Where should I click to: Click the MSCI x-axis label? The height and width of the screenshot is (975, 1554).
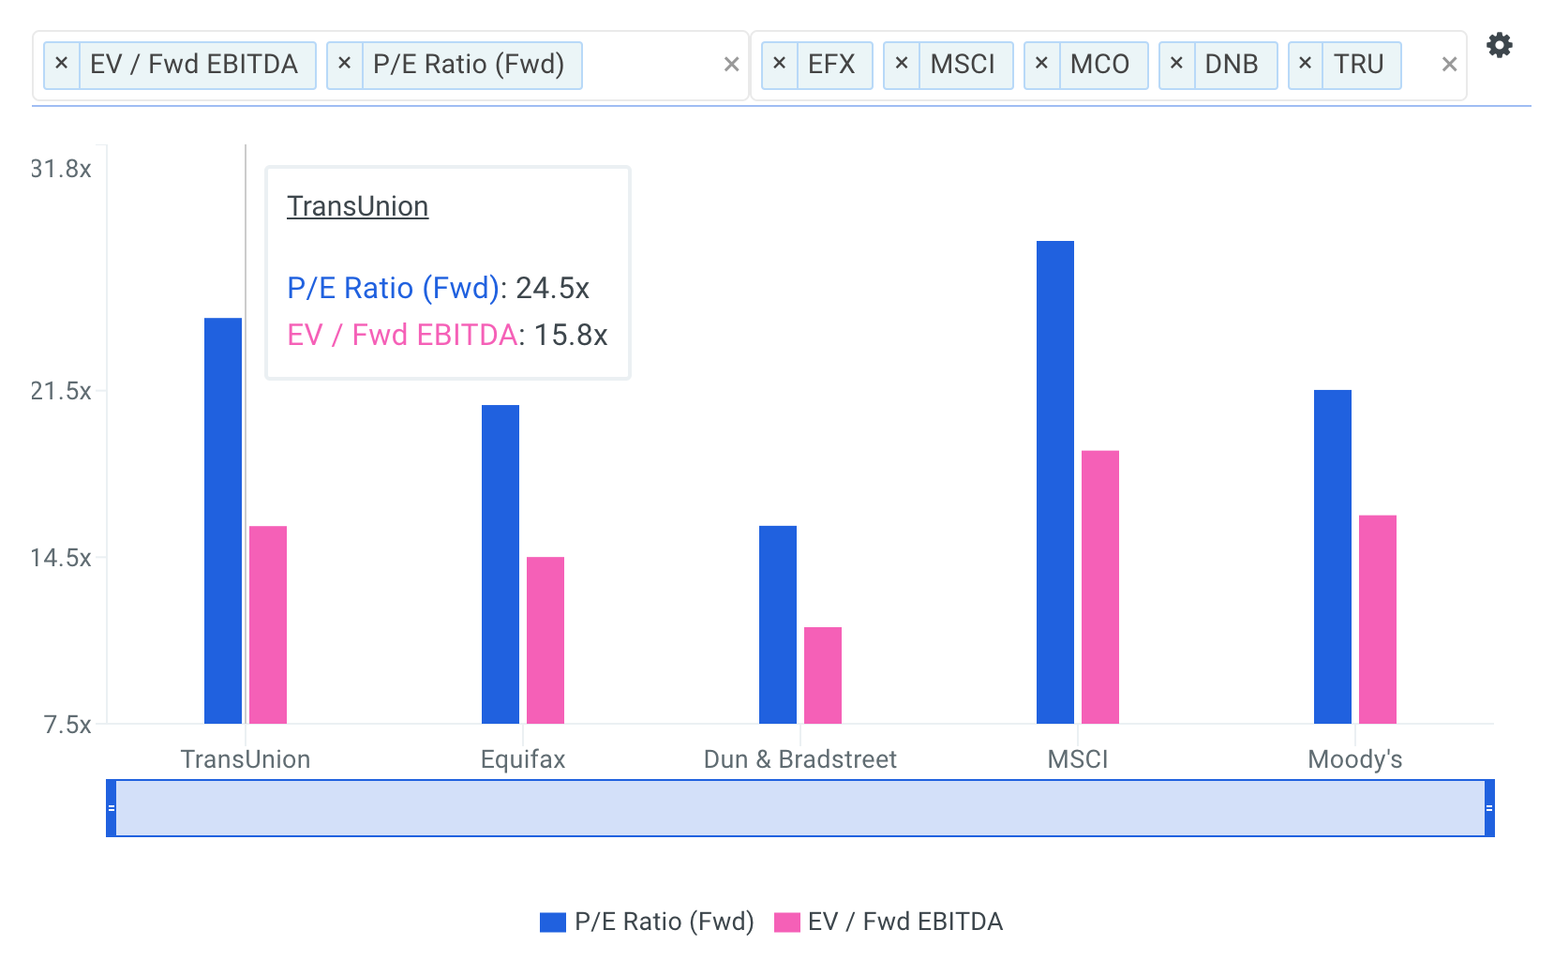click(x=1078, y=759)
